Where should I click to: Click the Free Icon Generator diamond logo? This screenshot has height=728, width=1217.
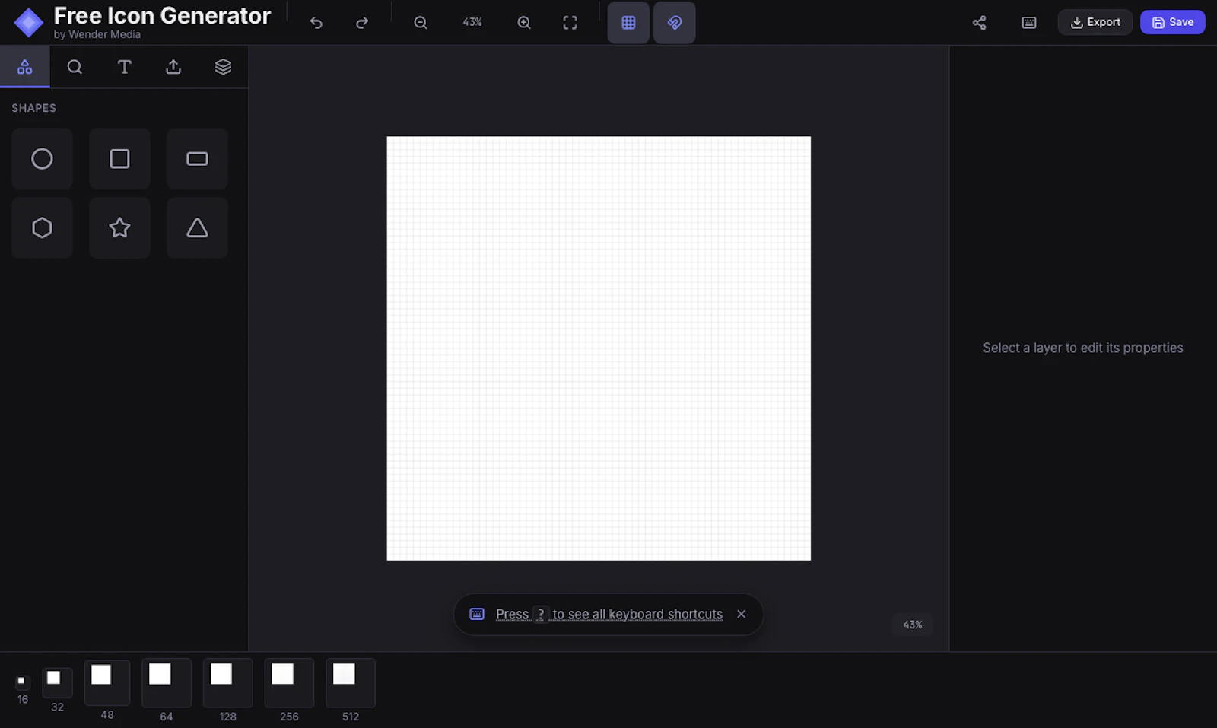tap(28, 23)
